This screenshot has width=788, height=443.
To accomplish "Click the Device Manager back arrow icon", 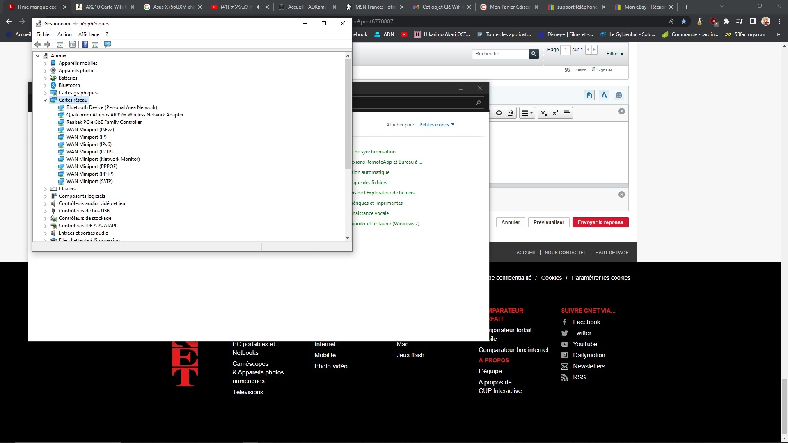I will [x=38, y=44].
